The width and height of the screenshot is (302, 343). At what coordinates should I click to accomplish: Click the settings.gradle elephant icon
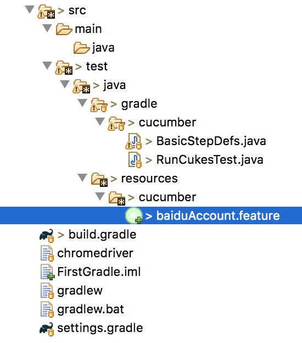46,329
